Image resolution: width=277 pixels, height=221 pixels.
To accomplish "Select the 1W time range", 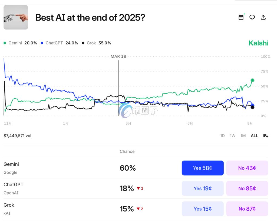I will [x=233, y=136].
